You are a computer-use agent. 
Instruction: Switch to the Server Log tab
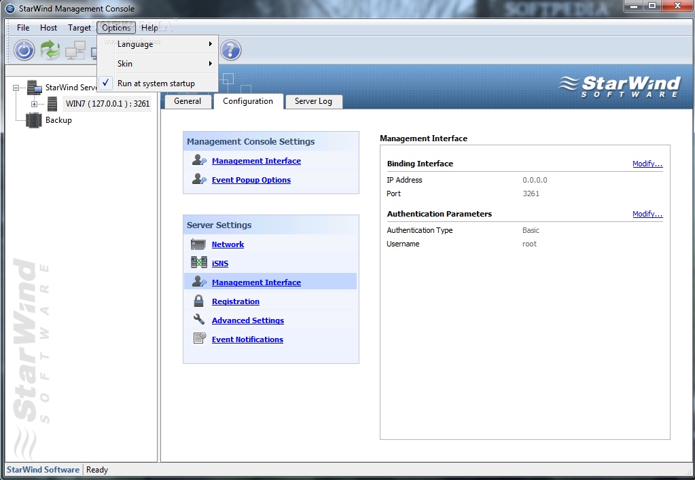click(313, 101)
